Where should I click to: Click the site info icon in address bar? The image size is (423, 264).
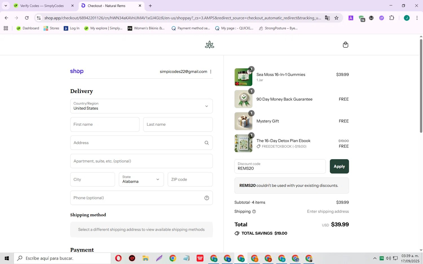coord(39,18)
